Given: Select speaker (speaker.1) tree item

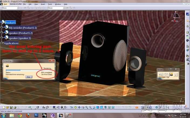Looking at the screenshot, I should coord(20,38).
